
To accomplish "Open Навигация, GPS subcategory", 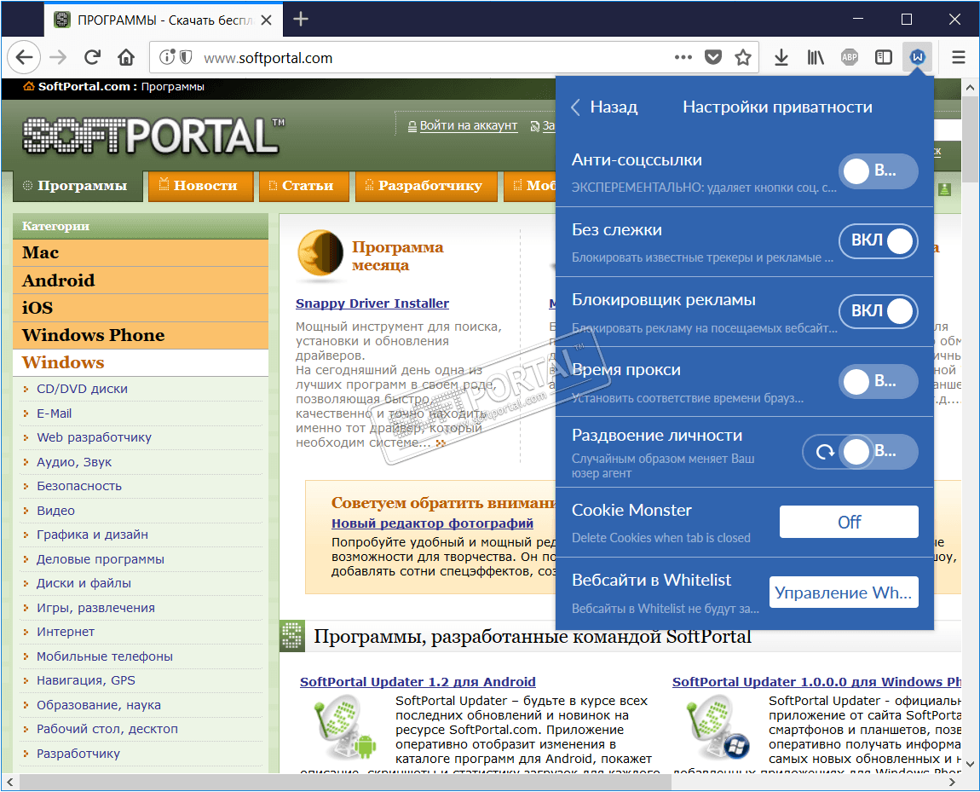I will pos(85,680).
